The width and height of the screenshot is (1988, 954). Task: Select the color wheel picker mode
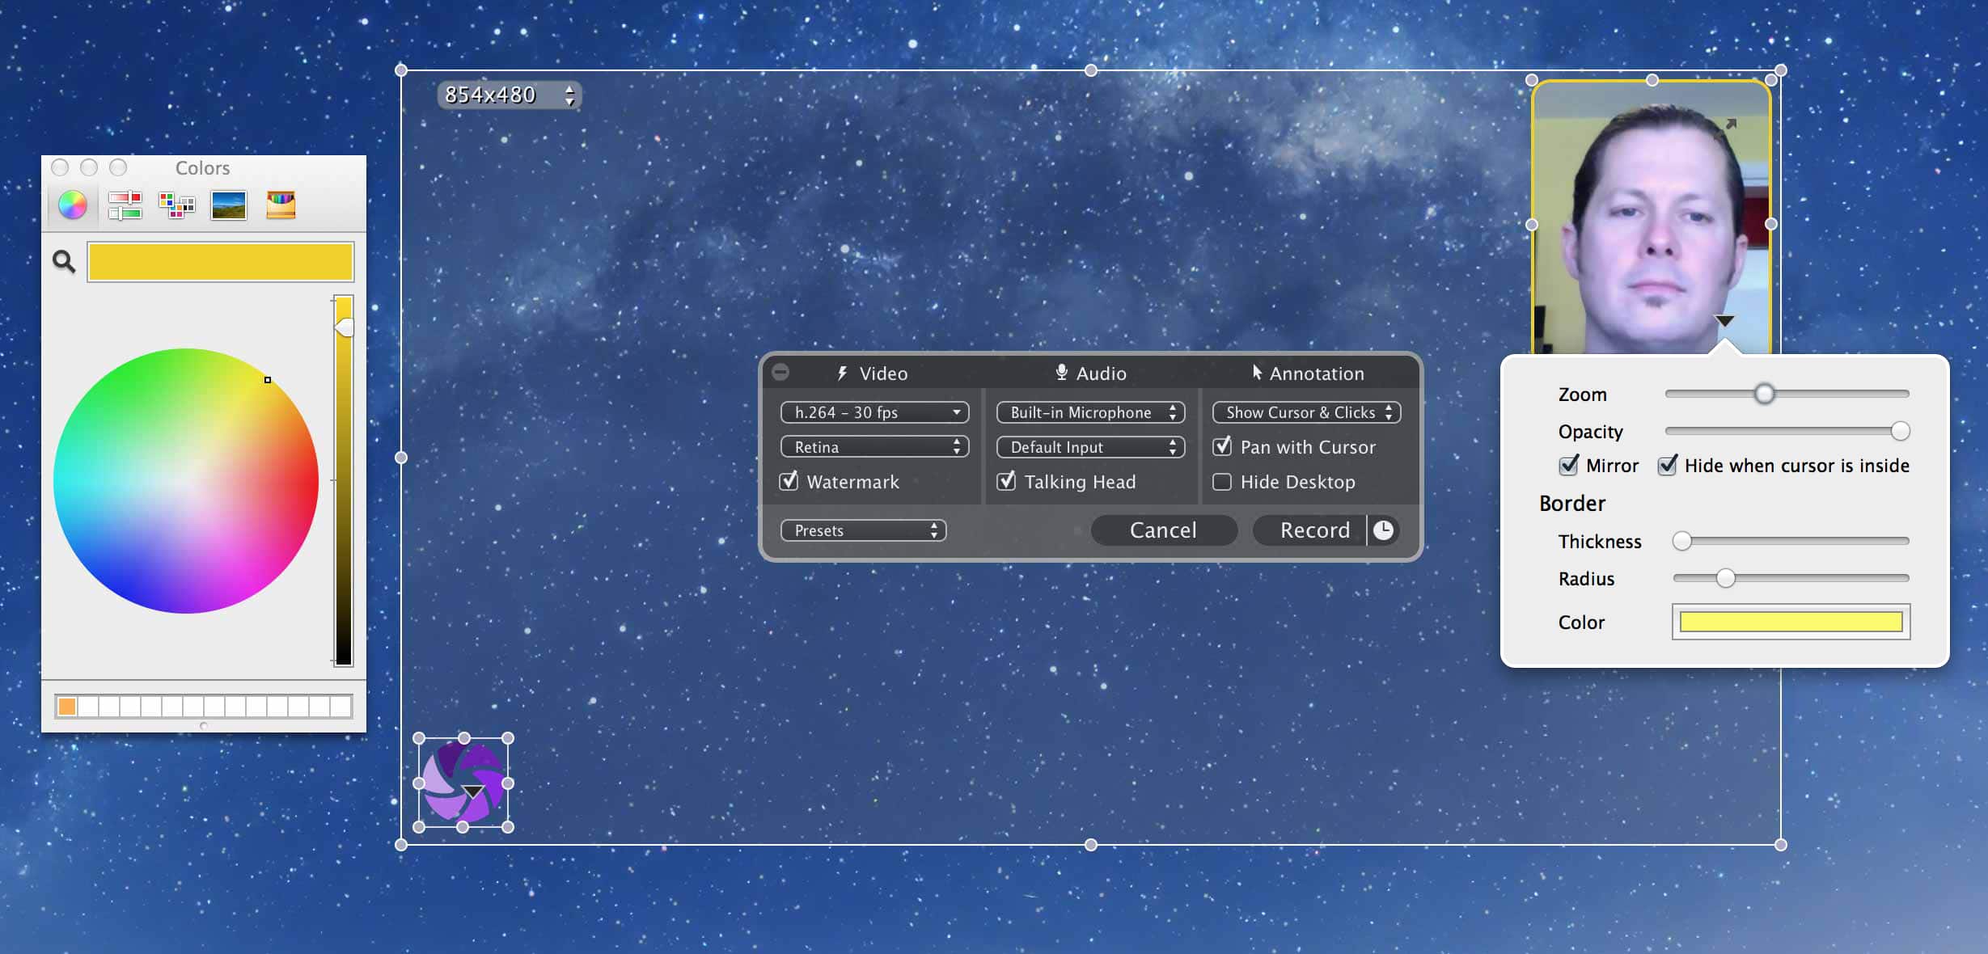coord(72,205)
